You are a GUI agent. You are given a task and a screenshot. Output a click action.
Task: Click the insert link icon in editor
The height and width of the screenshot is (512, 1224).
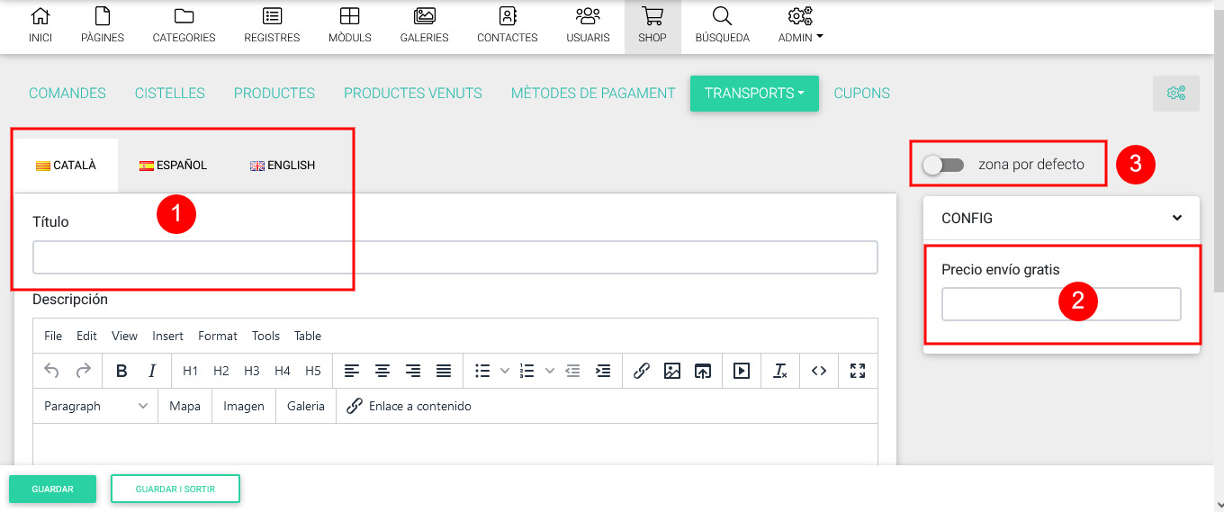[x=641, y=371]
